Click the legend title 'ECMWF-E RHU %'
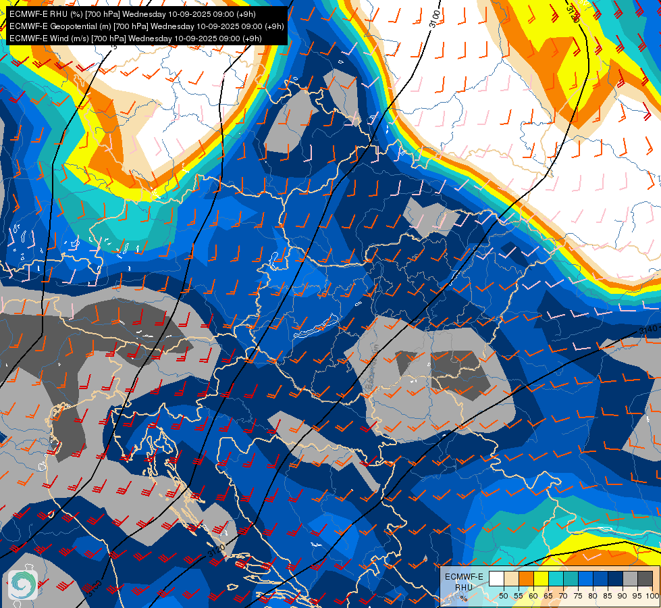Image resolution: width=661 pixels, height=608 pixels. click(464, 587)
